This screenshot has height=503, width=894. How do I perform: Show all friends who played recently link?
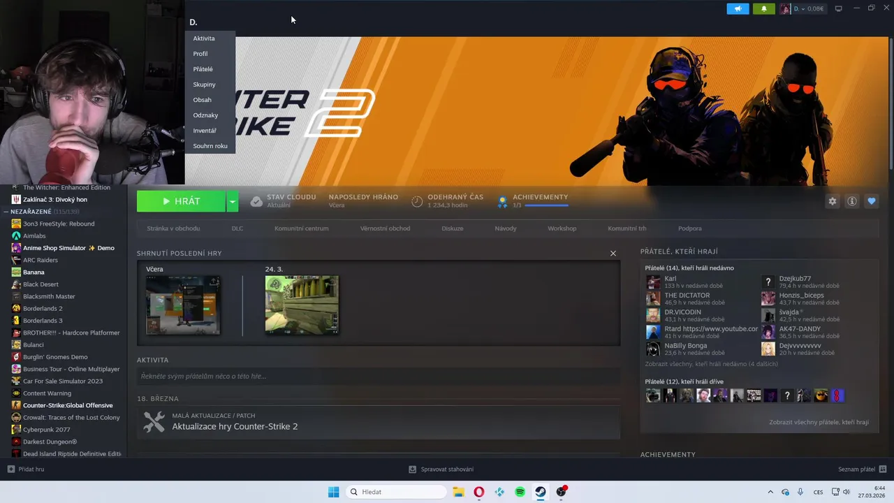pos(711,364)
